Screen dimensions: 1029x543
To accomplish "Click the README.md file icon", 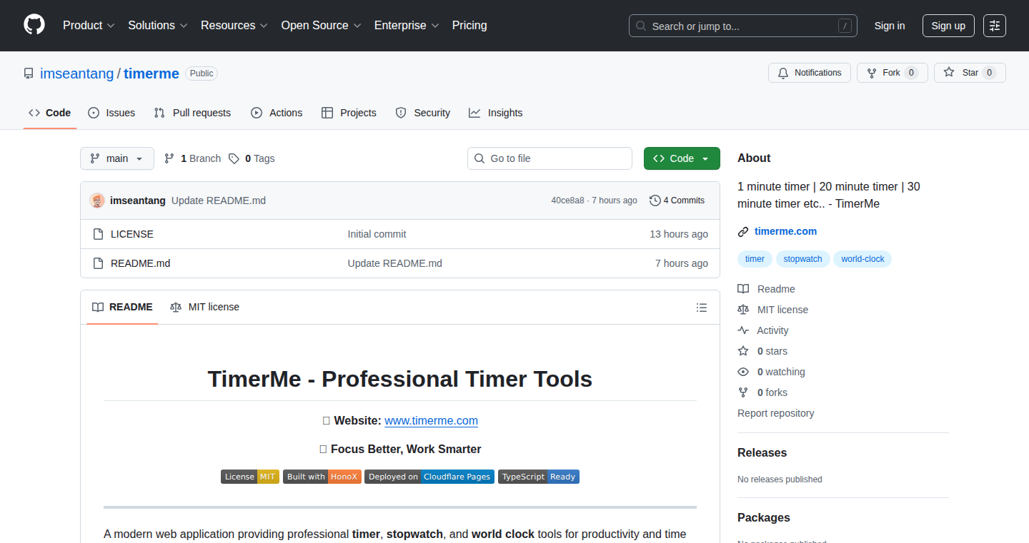I will pyautogui.click(x=99, y=263).
